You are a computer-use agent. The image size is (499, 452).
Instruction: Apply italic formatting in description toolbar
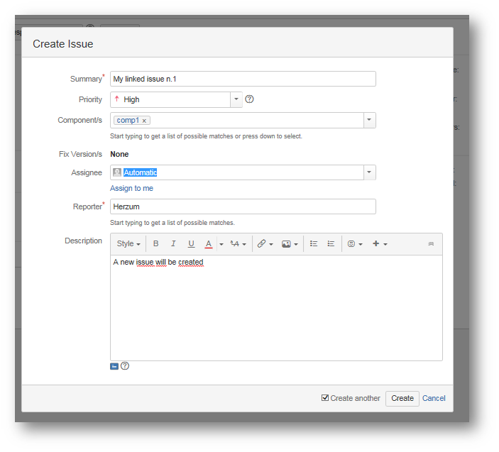coord(173,244)
